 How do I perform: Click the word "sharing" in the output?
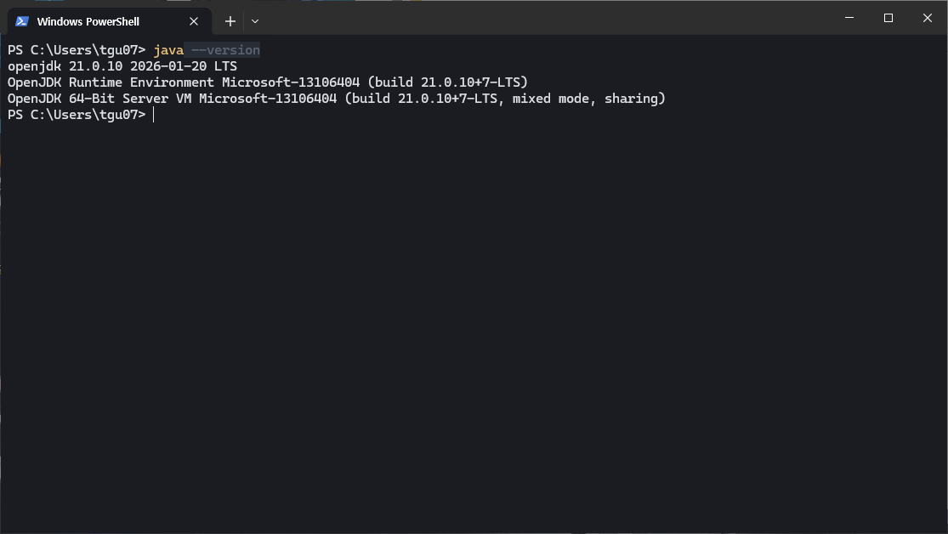[631, 99]
